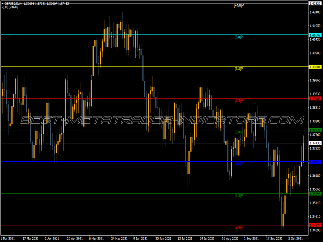The height and width of the screenshot is (242, 323).
Task: Click the 17 Sep 2021 date label
Action: [274, 238]
